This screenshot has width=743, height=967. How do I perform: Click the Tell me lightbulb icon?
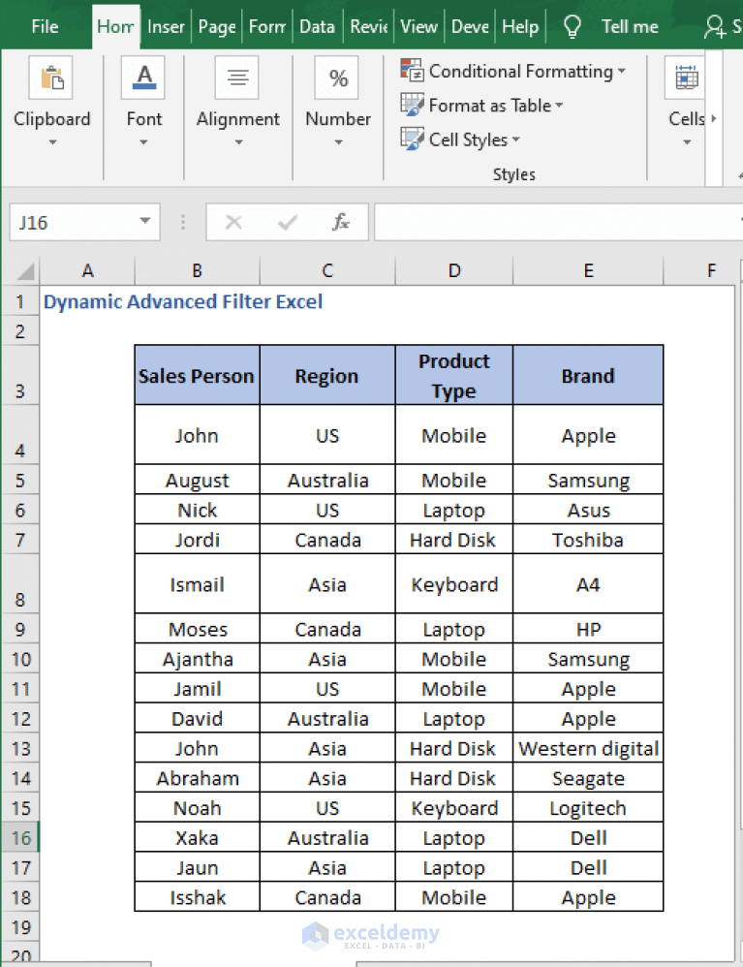pyautogui.click(x=572, y=26)
